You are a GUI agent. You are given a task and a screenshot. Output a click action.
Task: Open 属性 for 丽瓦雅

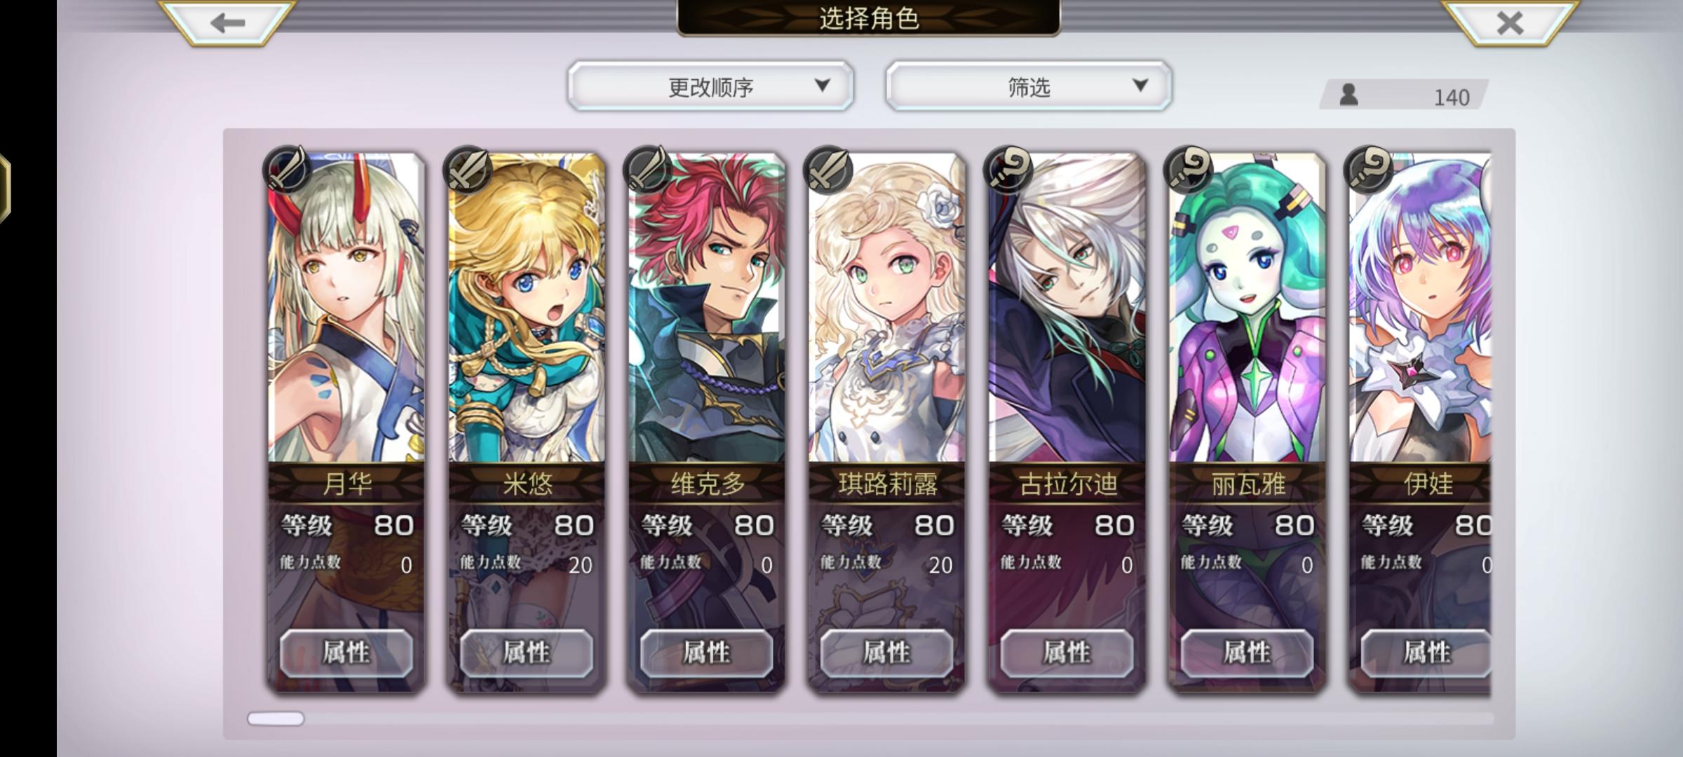coord(1247,653)
